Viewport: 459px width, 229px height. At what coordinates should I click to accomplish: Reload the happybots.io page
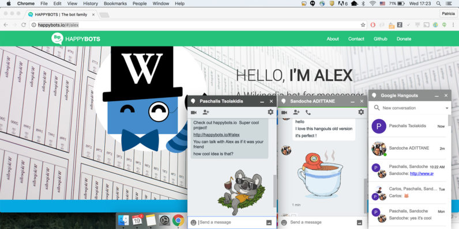click(24, 25)
